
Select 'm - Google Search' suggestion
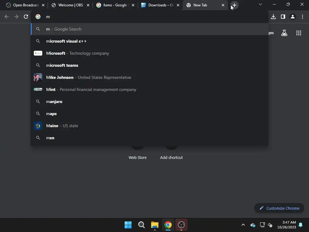coord(150,29)
